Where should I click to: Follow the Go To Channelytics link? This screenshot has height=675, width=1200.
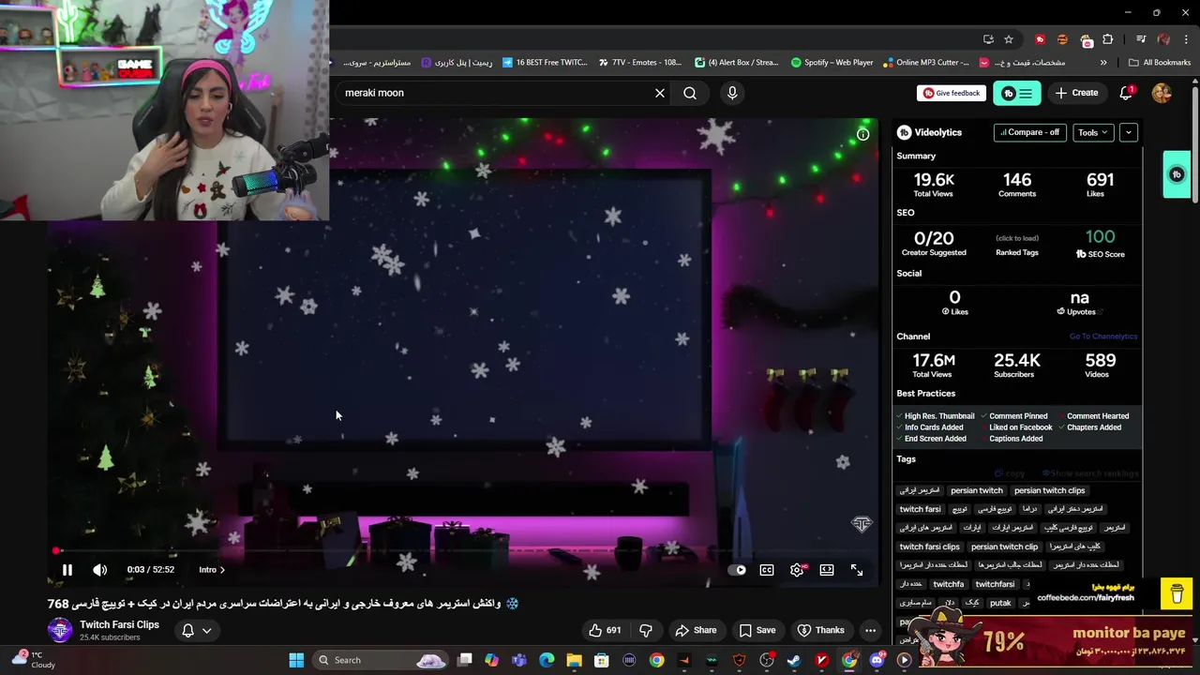pos(1102,337)
